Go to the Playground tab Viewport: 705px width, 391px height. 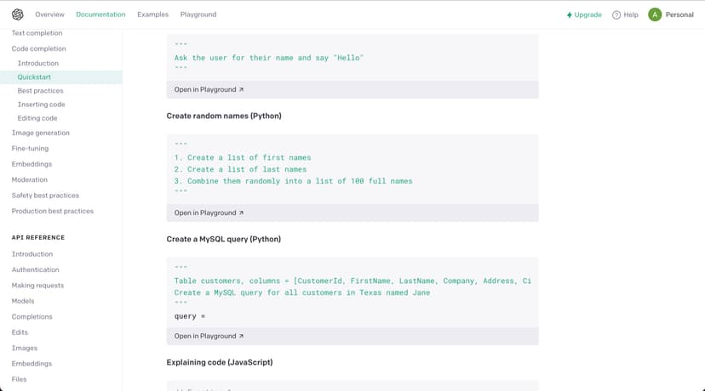198,14
